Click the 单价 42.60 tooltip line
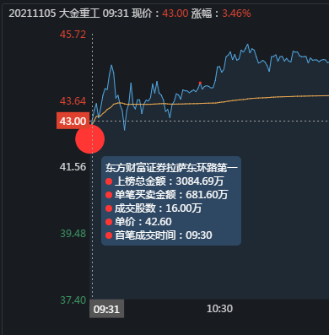 coord(138,222)
